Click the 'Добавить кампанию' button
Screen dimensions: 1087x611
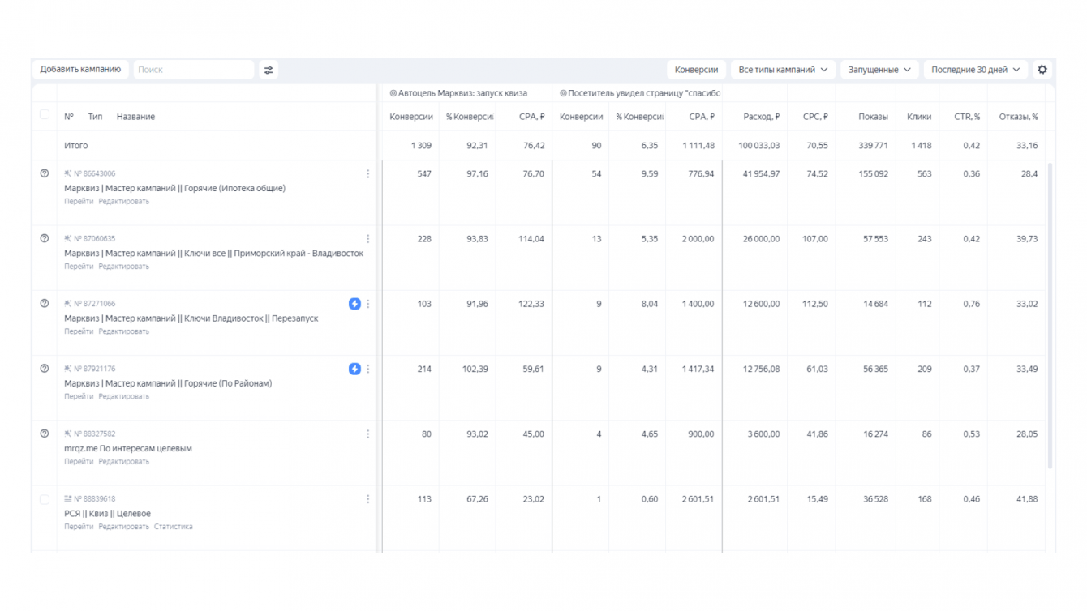point(80,70)
